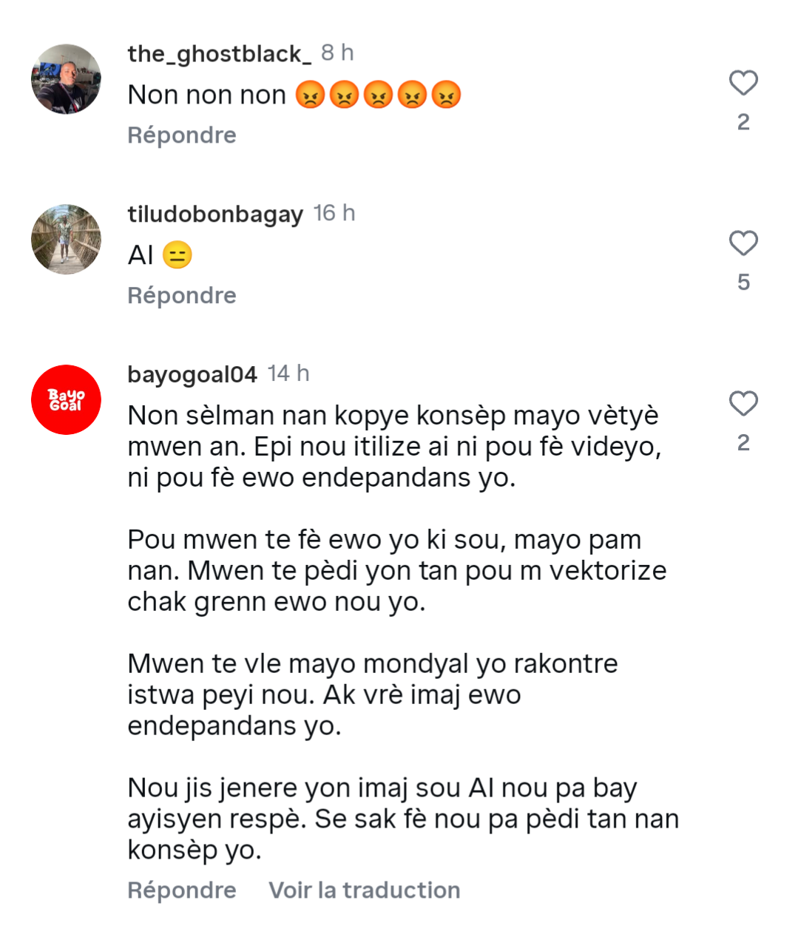Click the "16 h" timestamp
Viewport: 798px width, 937px height.
click(334, 214)
